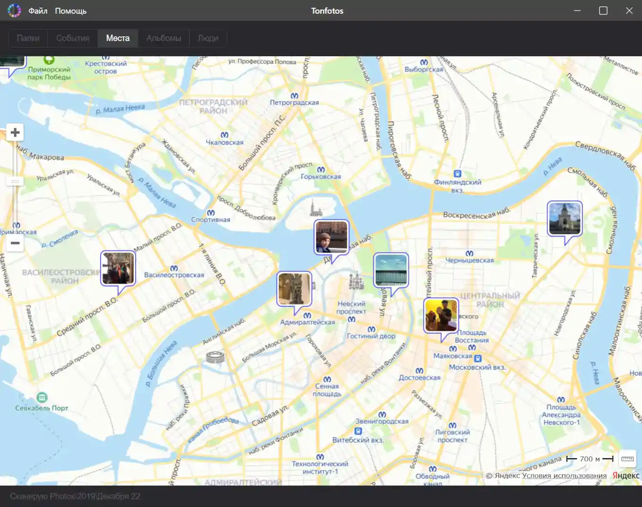
Task: Open cathedral photo thumbnail near Смольная наб.
Action: pos(564,218)
